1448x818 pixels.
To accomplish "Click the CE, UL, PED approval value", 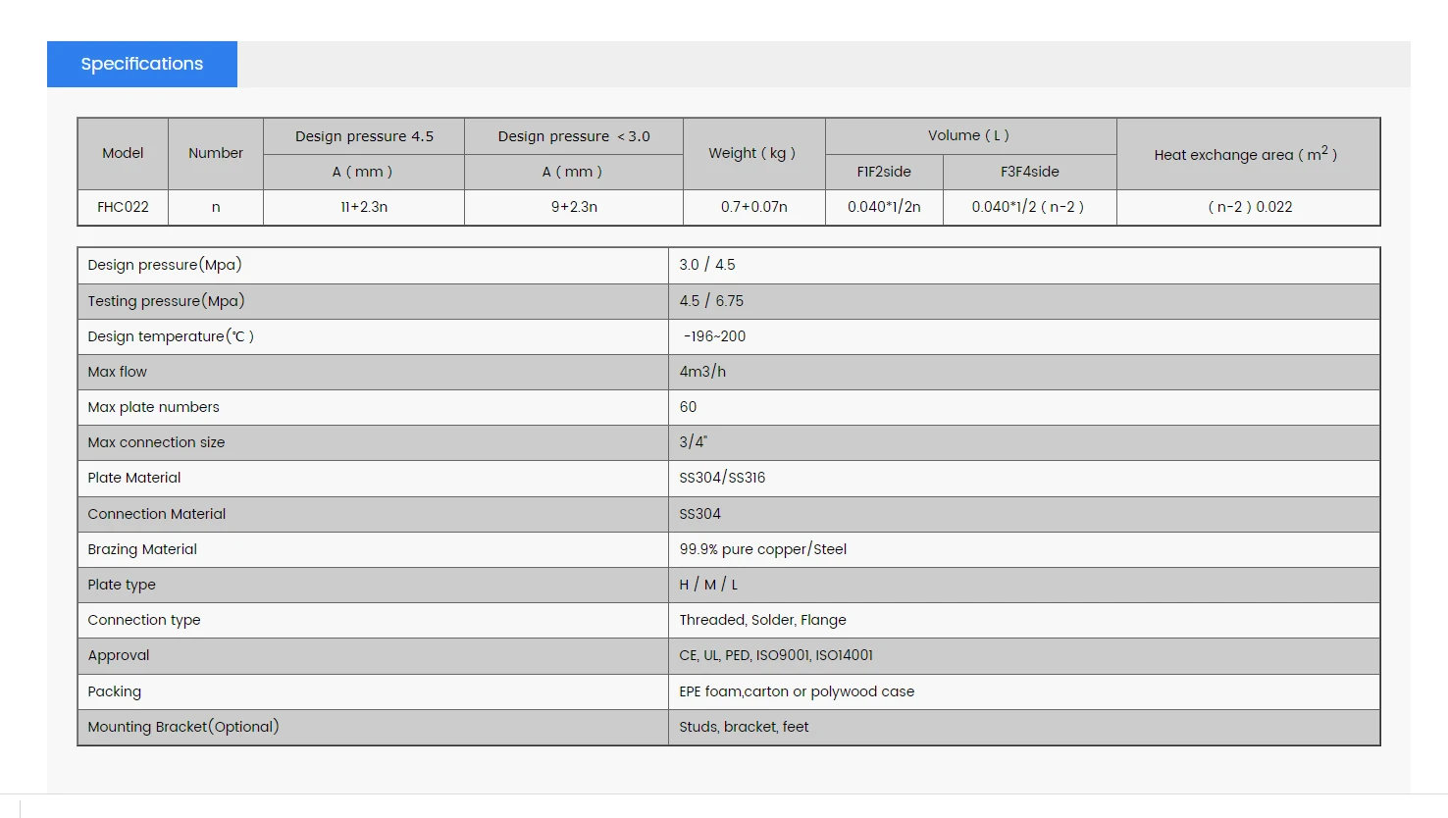I will click(775, 655).
